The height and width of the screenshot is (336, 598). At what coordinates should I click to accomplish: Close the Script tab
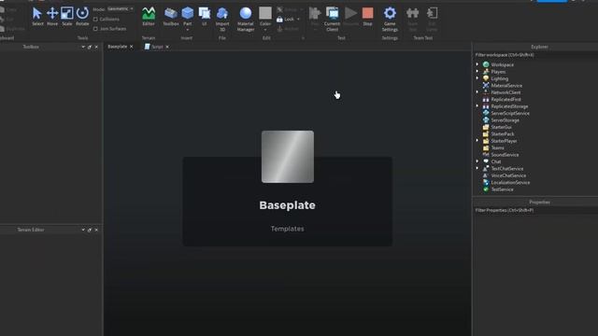[167, 47]
